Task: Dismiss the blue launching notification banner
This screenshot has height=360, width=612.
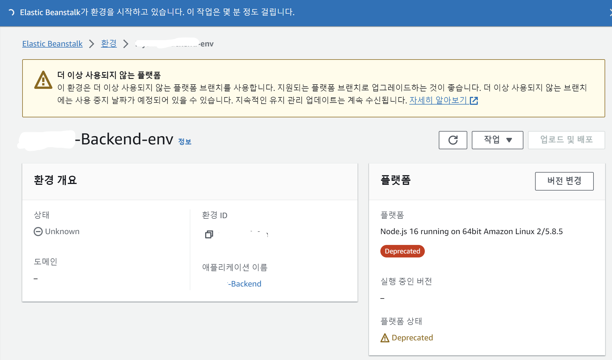Action: (610, 12)
